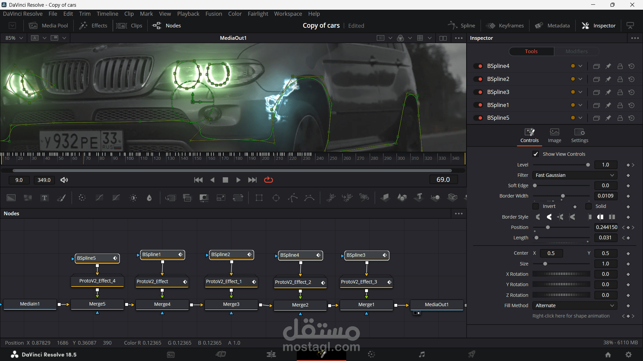Enable the Invert checkbox
Viewport: 643px width, 361px height.
tap(536, 206)
